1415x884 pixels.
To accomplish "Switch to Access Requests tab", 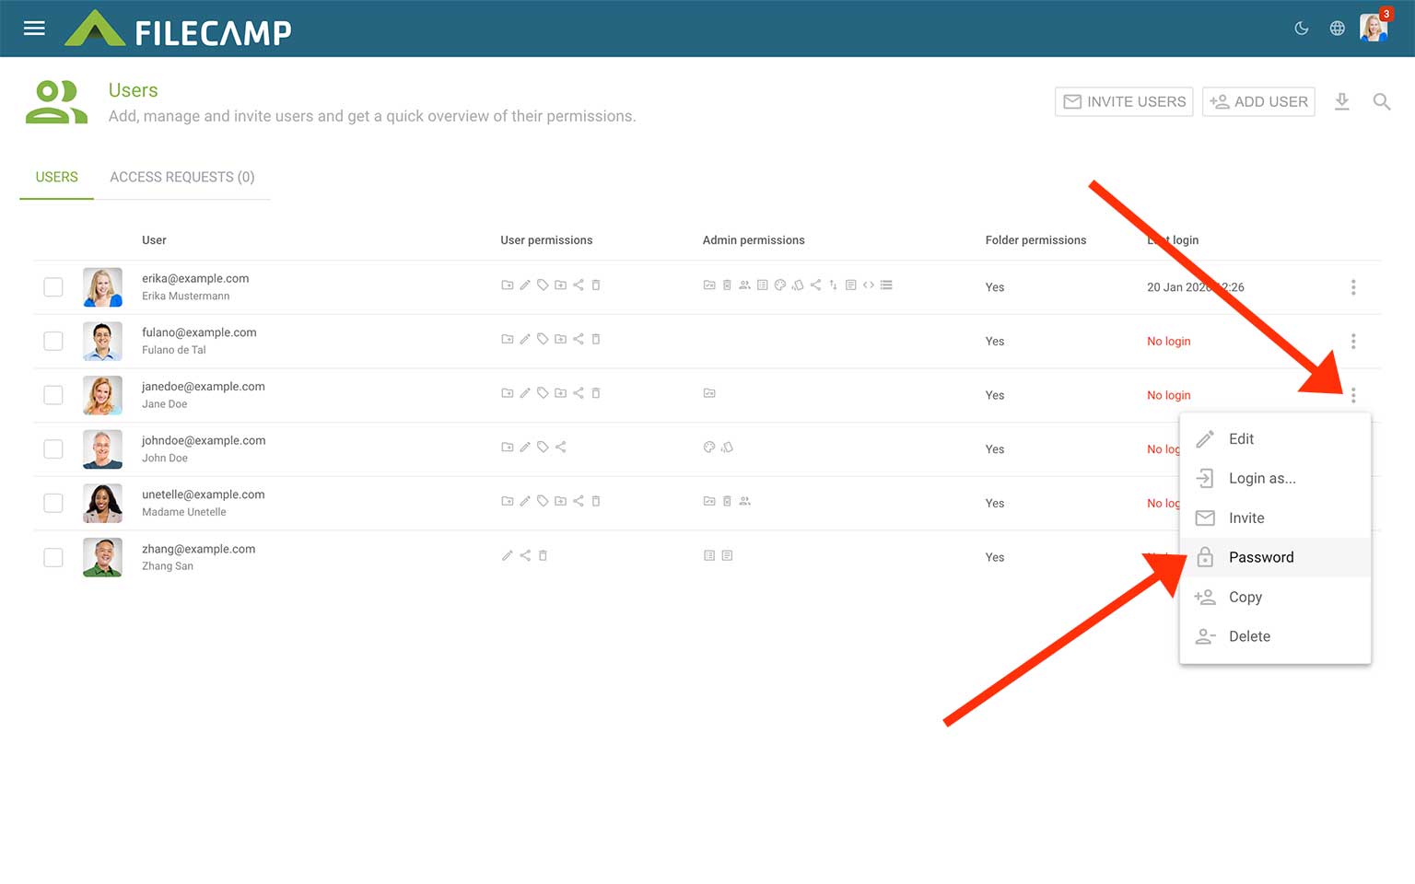I will (x=181, y=177).
